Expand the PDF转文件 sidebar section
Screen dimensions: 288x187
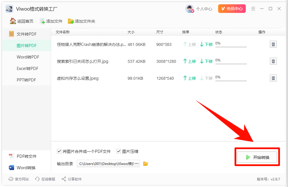click(26, 156)
